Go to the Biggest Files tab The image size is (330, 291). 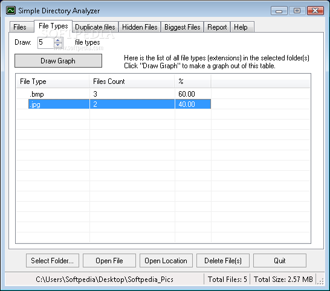tap(183, 27)
